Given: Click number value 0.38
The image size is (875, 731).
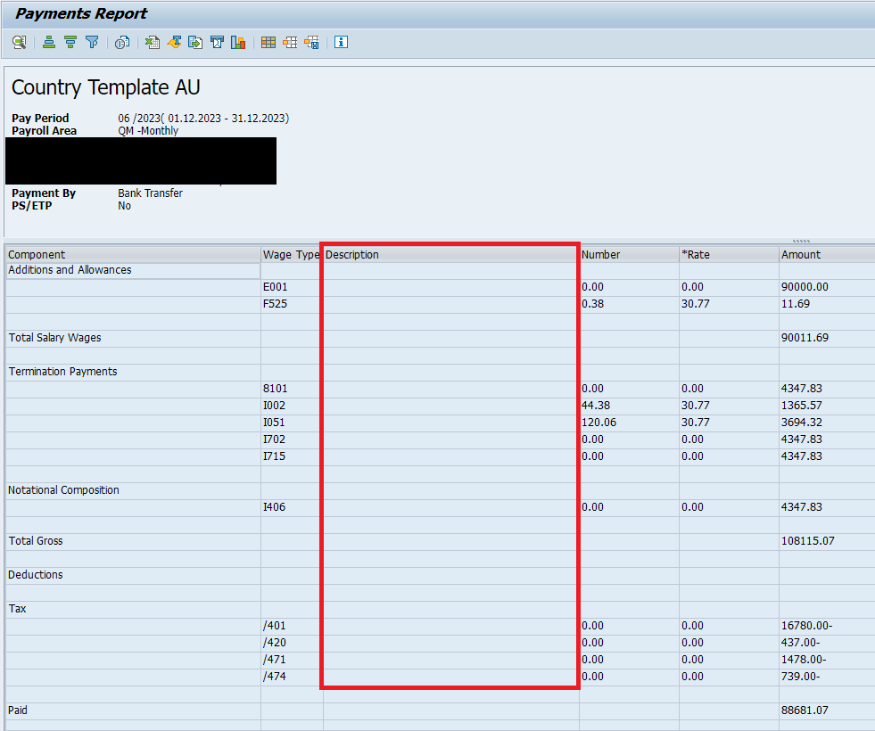Looking at the screenshot, I should click(592, 304).
